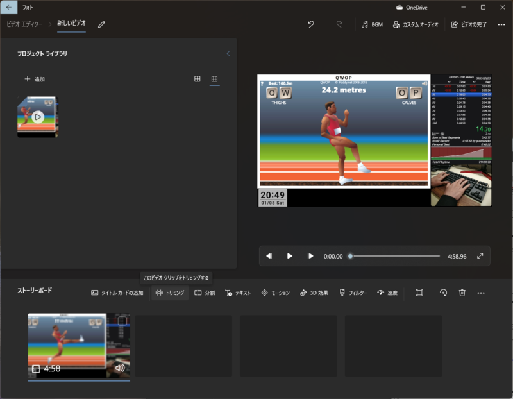Click the video preview image

point(374,140)
